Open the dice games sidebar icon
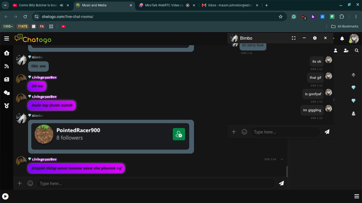 tap(7, 93)
